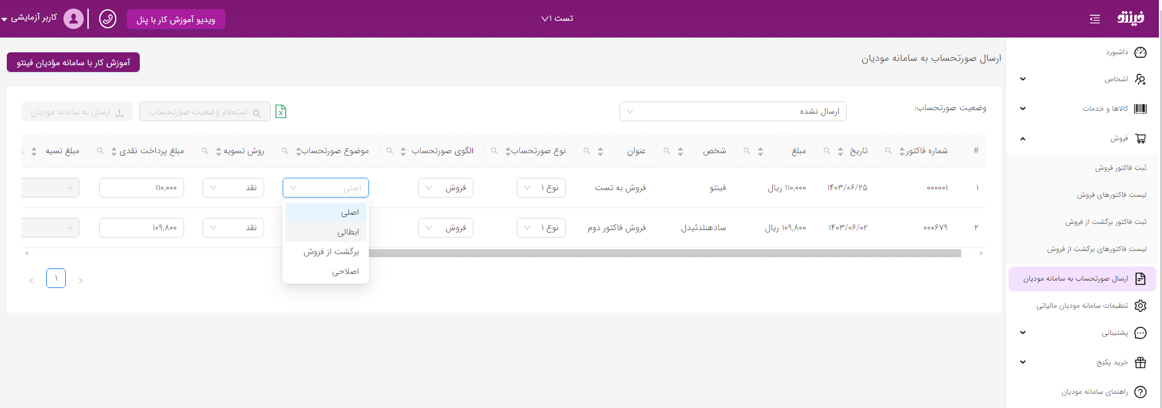Click search icon for شماره فاکتور column
Viewport: 1162px width, 408px height.
pos(888,151)
